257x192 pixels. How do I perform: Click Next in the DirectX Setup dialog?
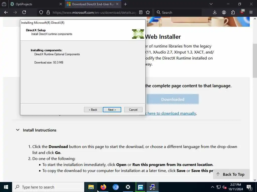tap(112, 110)
